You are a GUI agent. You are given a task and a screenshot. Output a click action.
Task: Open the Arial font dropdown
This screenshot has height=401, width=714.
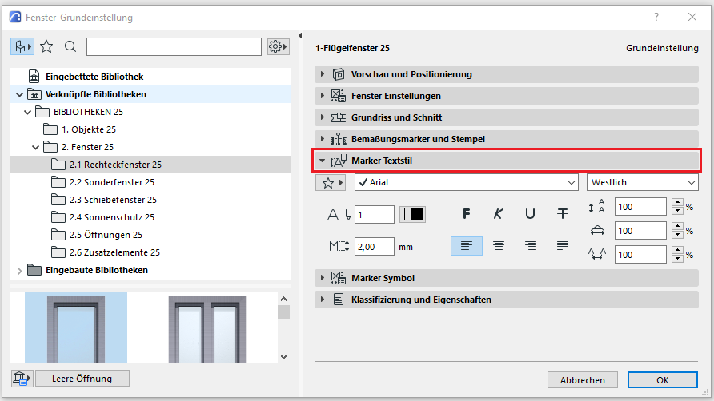pyautogui.click(x=466, y=183)
